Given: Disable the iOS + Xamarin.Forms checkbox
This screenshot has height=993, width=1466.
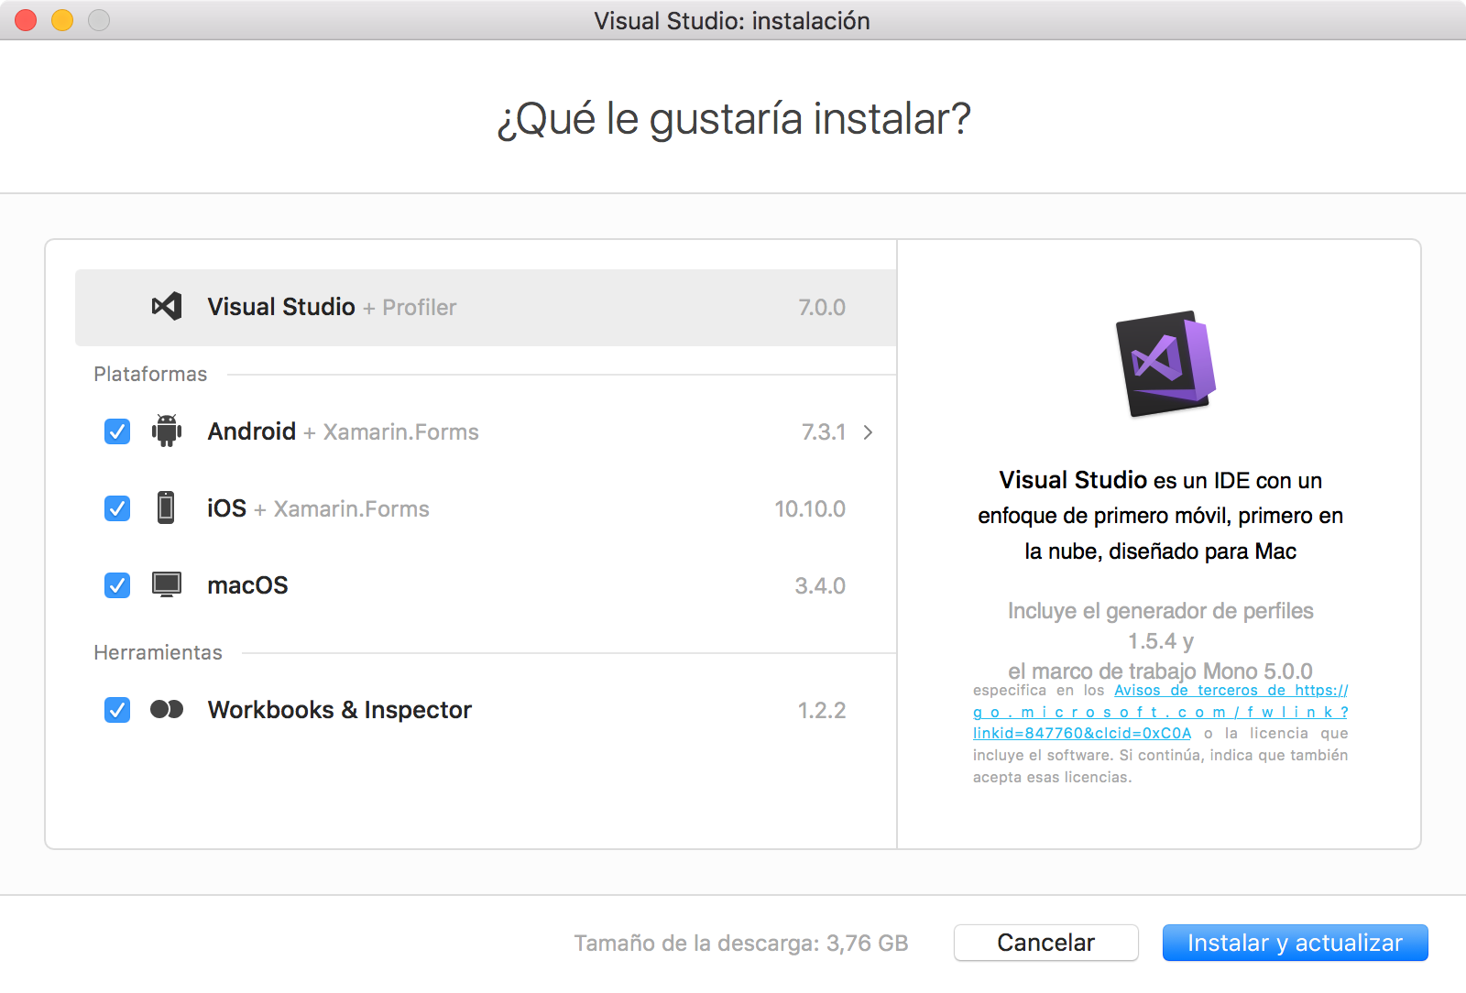Looking at the screenshot, I should tap(116, 508).
